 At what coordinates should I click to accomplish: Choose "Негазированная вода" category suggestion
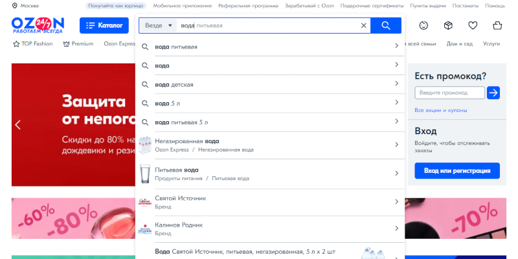point(186,141)
